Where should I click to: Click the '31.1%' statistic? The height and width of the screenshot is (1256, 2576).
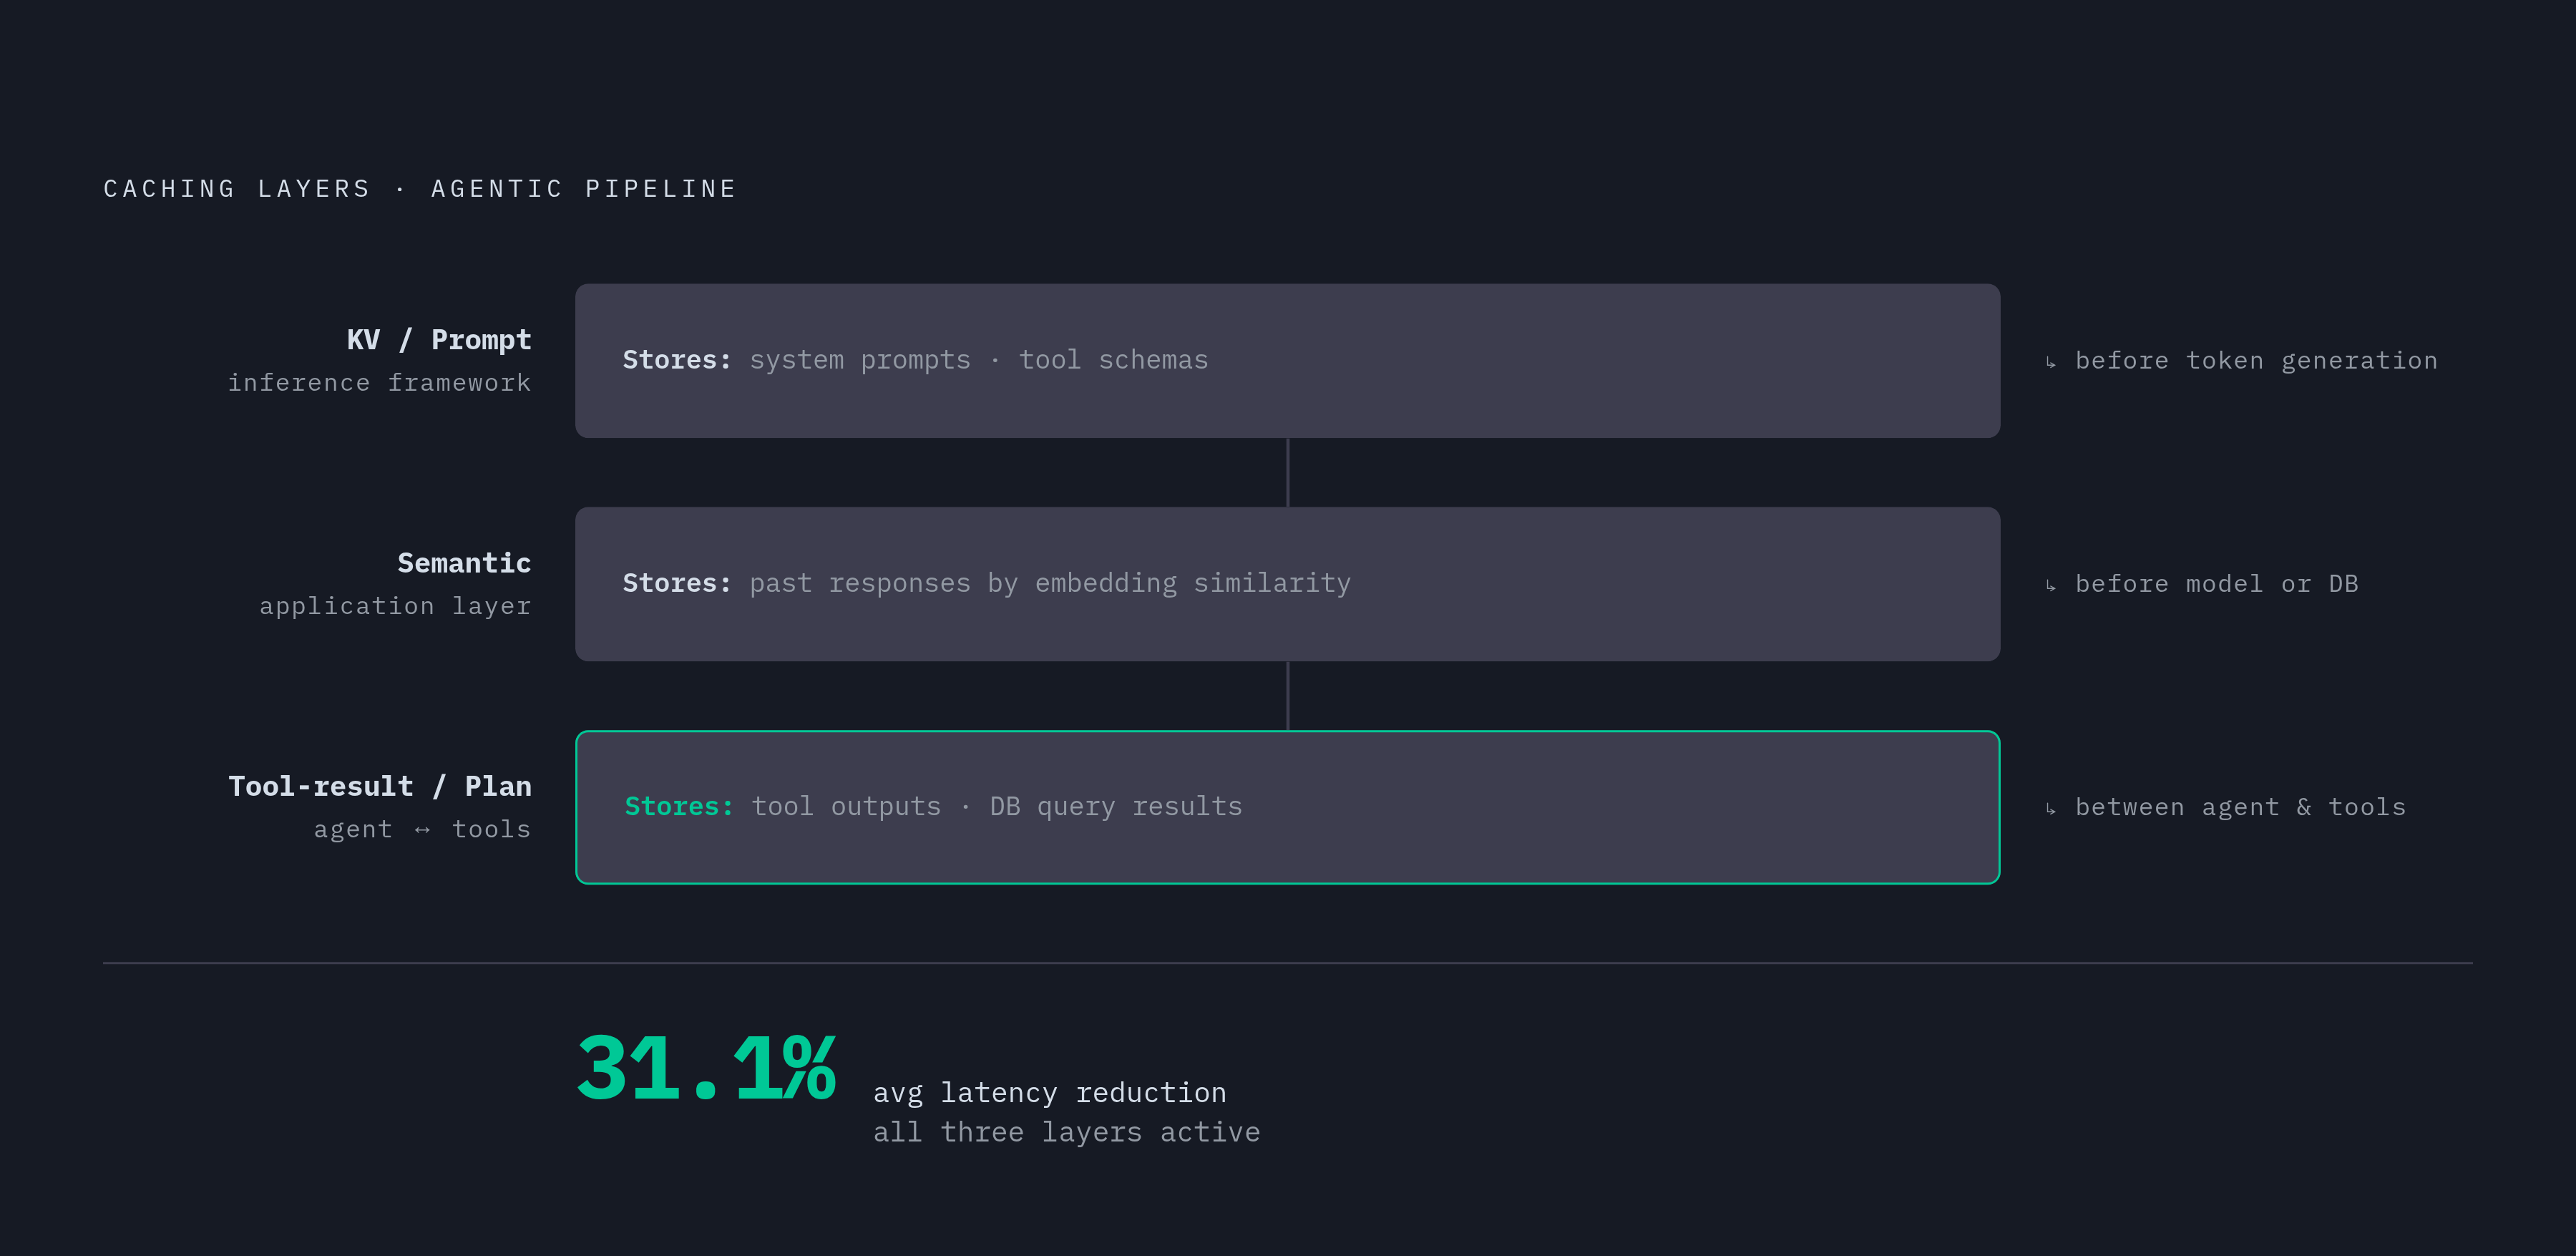pyautogui.click(x=706, y=1068)
